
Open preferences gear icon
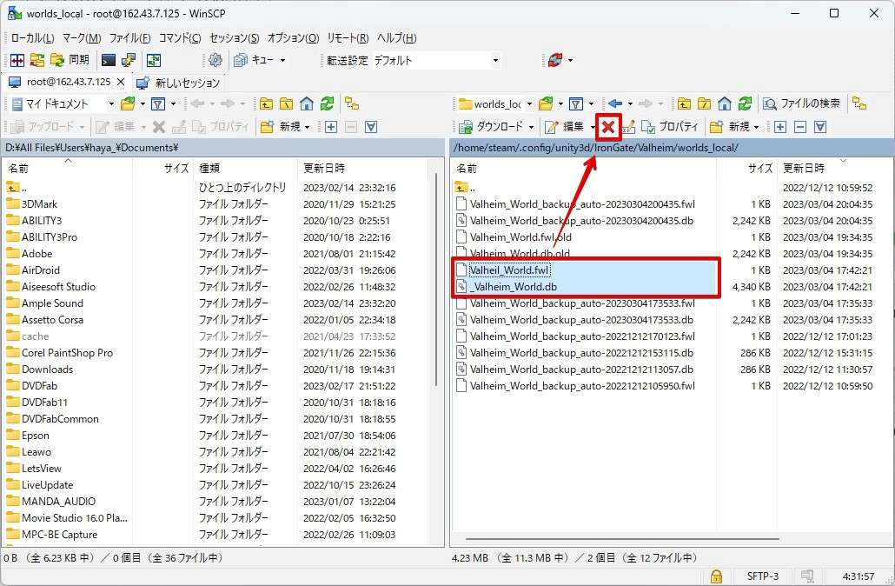click(x=215, y=60)
